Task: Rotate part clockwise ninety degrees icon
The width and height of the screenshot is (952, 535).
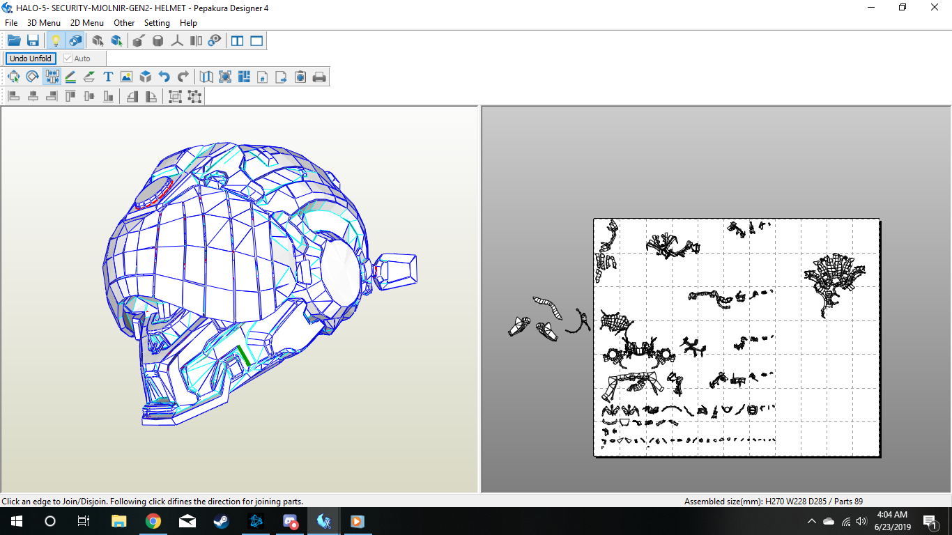Action: (151, 96)
